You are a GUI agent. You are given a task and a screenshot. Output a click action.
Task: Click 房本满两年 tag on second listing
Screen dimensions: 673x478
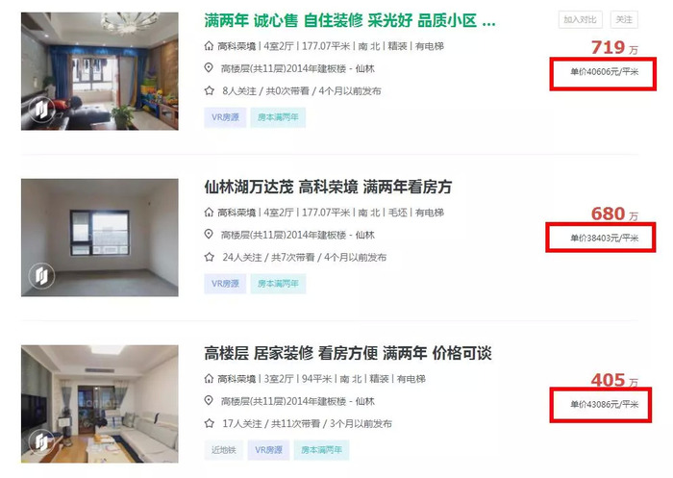tap(278, 284)
